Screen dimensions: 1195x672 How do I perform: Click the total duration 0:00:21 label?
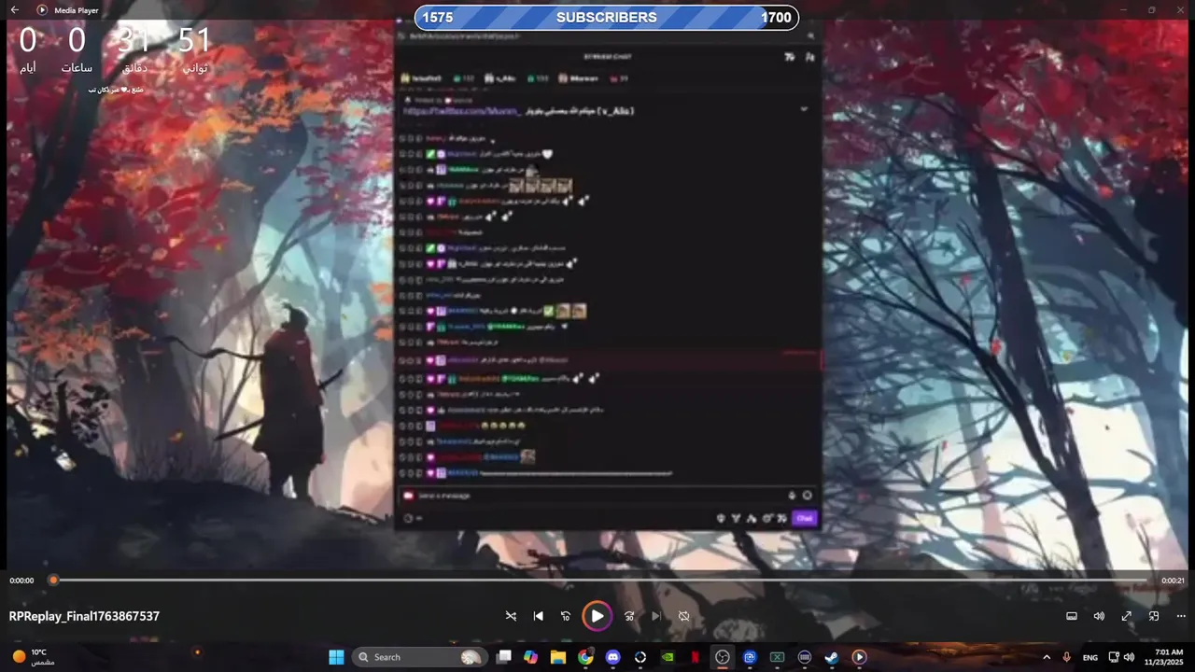tap(1173, 581)
